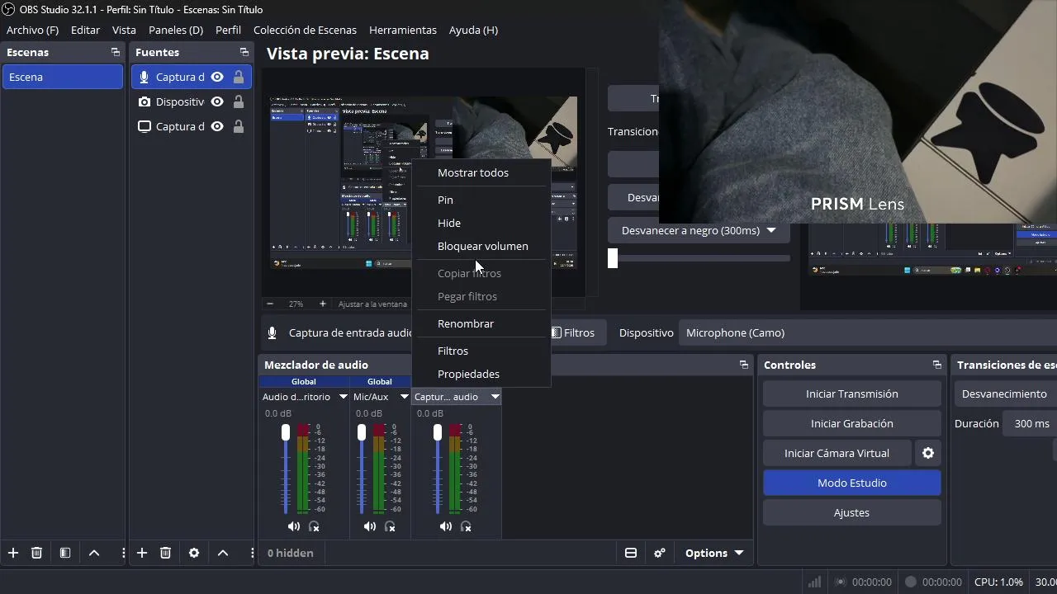
Task: Open Audio d...ritorio channel dropdown arrow
Action: tap(344, 397)
